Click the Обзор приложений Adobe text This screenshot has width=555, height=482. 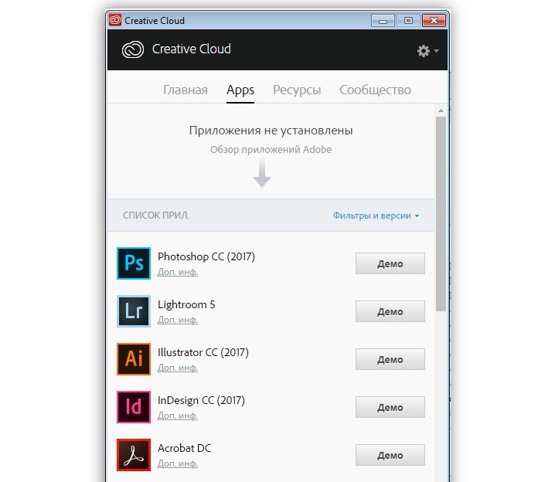tap(271, 150)
